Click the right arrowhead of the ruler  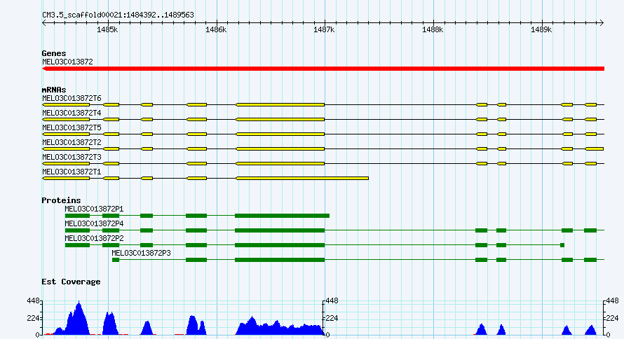pos(602,22)
